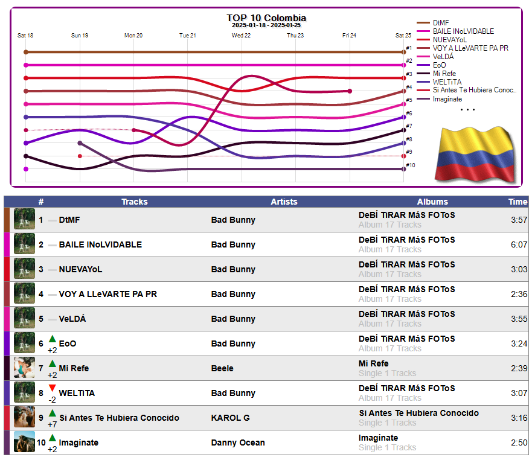
Task: Open the Imagínate track title
Action: (79, 442)
